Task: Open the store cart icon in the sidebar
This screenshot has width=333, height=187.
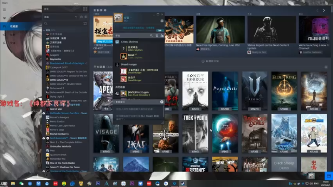Action: click(4, 18)
